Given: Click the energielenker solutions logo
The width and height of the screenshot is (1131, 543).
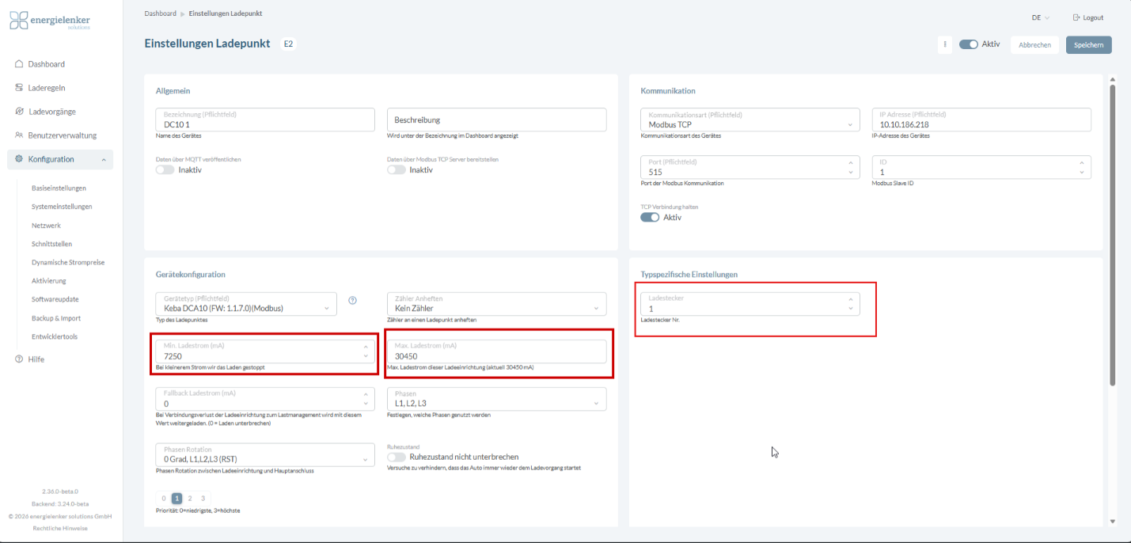Looking at the screenshot, I should (51, 20).
